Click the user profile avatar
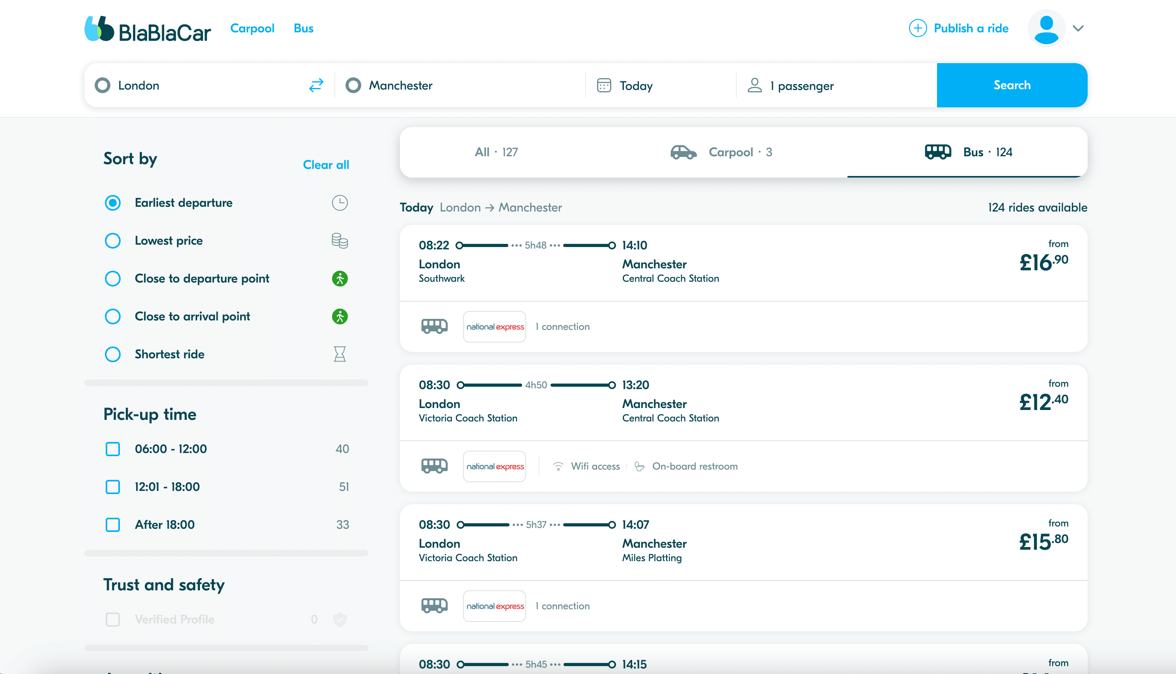Image resolution: width=1176 pixels, height=674 pixels. pos(1046,29)
